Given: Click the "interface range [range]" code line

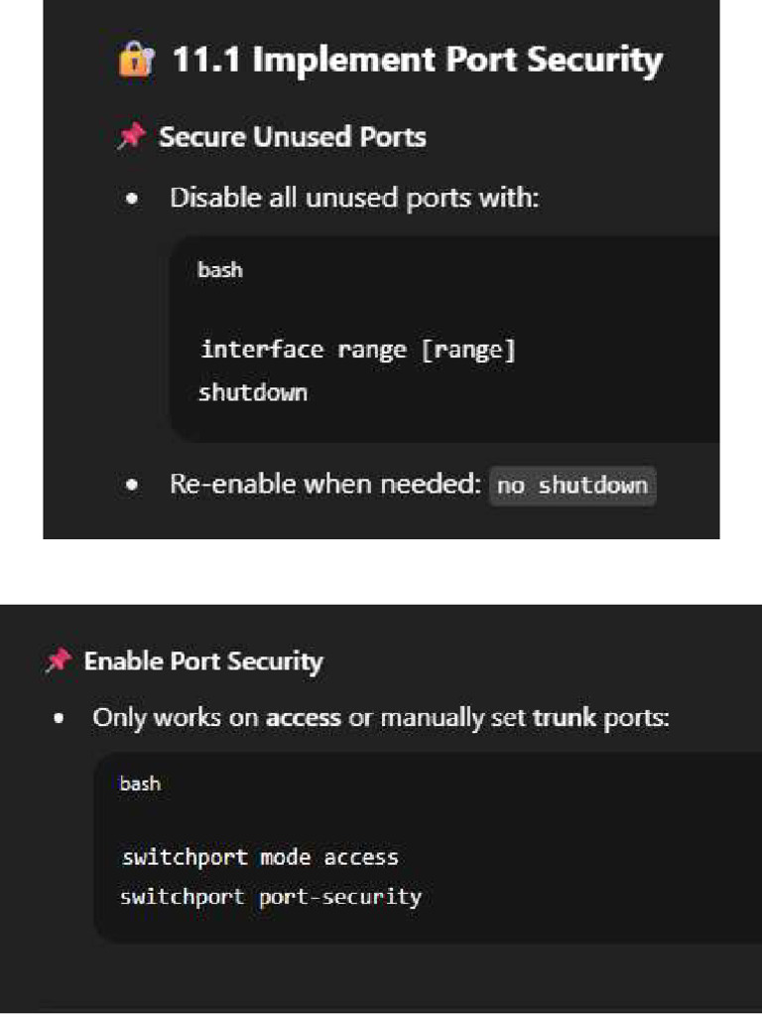Looking at the screenshot, I should pyautogui.click(x=358, y=350).
